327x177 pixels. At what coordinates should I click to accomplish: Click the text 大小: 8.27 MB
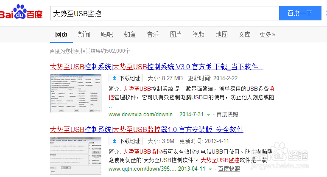[165, 78]
